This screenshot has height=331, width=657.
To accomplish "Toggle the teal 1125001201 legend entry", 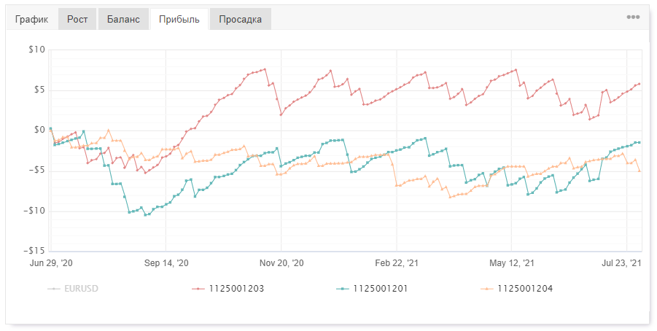I will pos(372,289).
